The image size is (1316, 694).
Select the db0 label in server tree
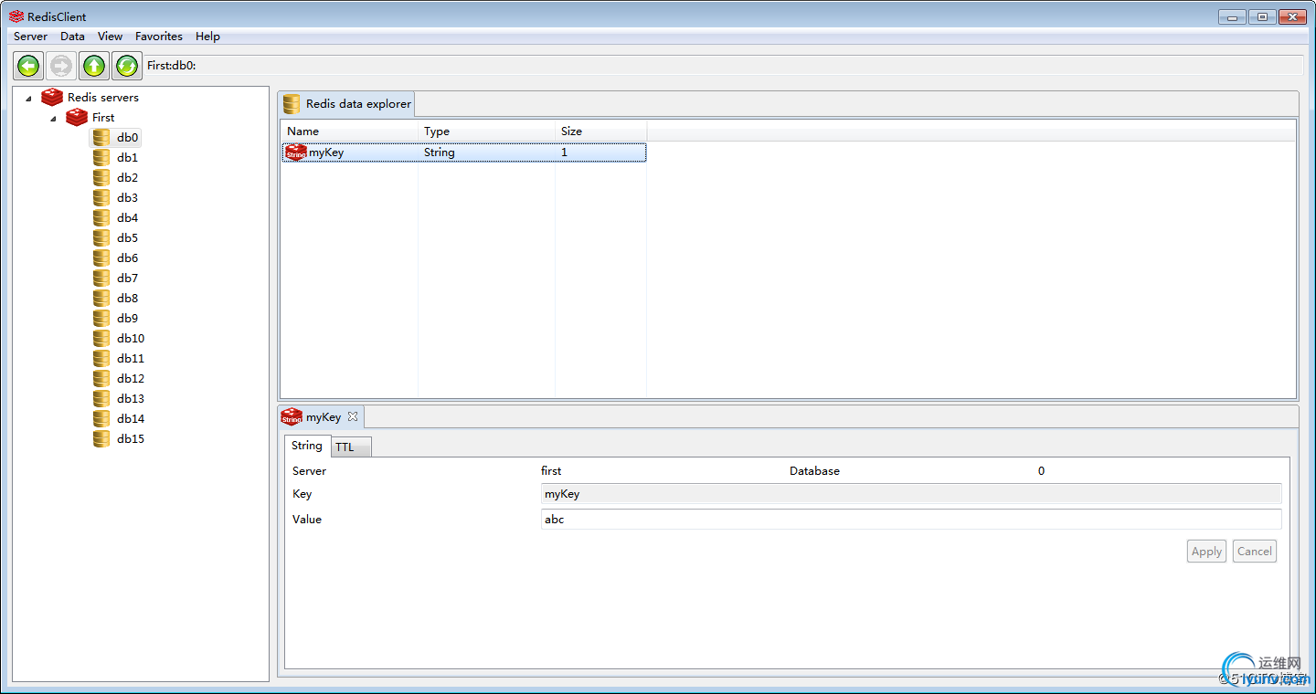128,138
